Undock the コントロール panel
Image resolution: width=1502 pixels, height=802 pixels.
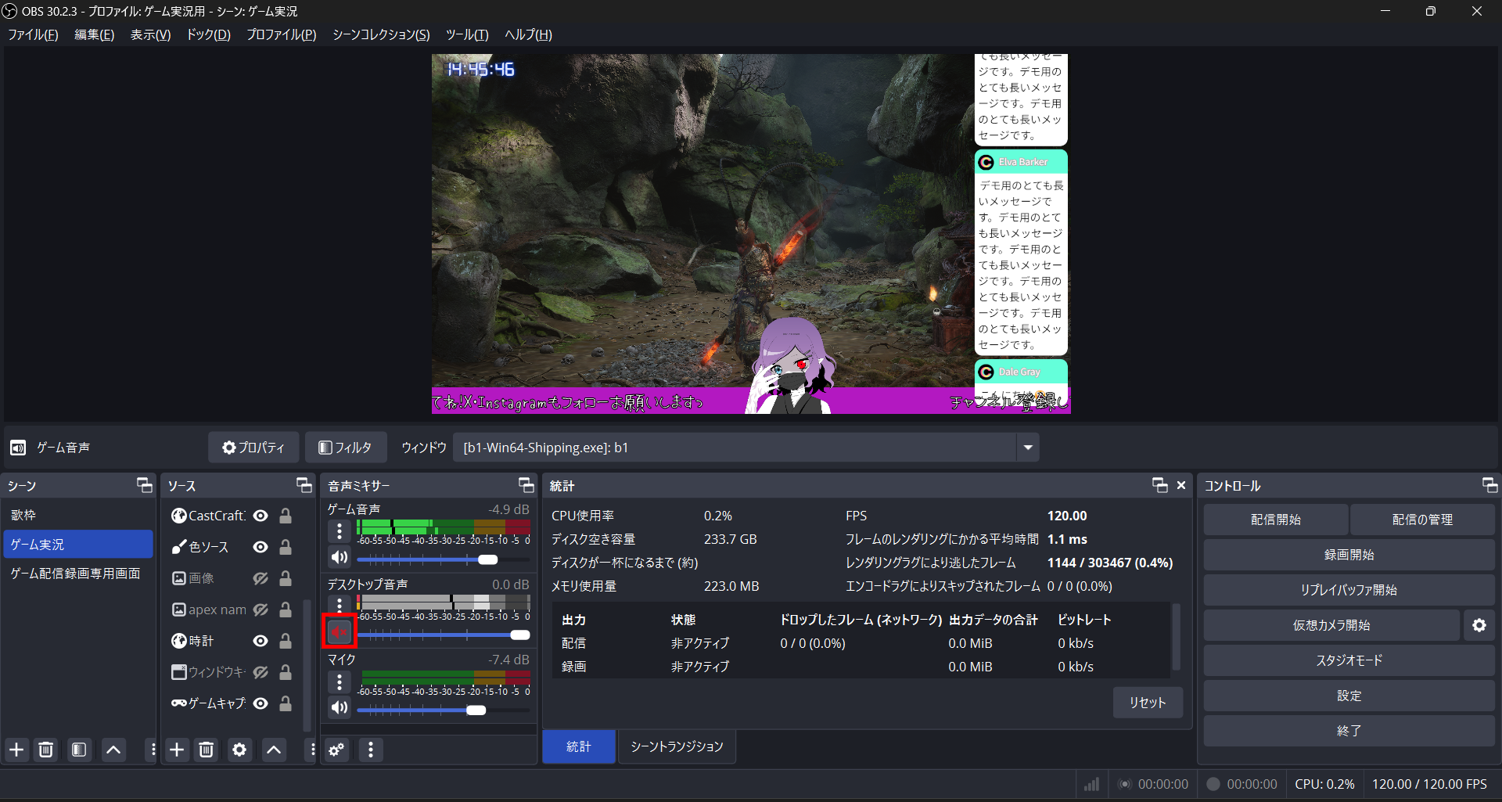pos(1489,485)
